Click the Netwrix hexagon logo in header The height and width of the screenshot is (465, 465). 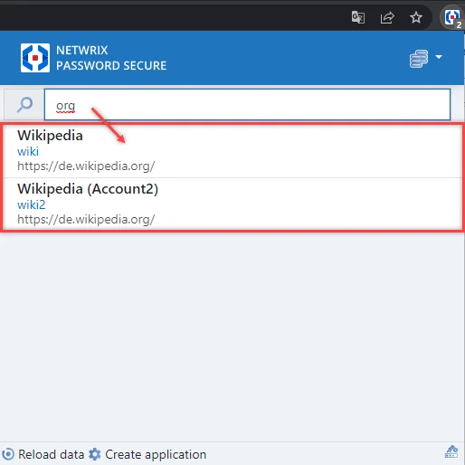[35, 58]
